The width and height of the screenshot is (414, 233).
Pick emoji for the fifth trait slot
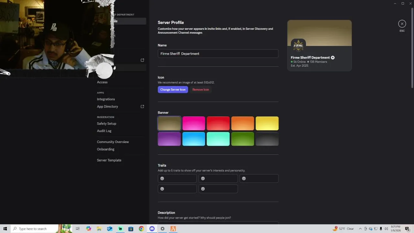pos(203,189)
